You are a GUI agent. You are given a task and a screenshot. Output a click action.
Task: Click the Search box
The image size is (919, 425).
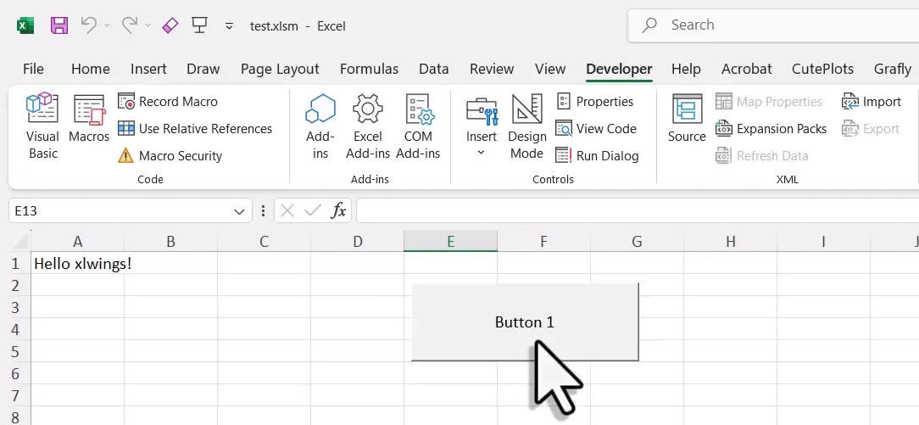pos(774,25)
